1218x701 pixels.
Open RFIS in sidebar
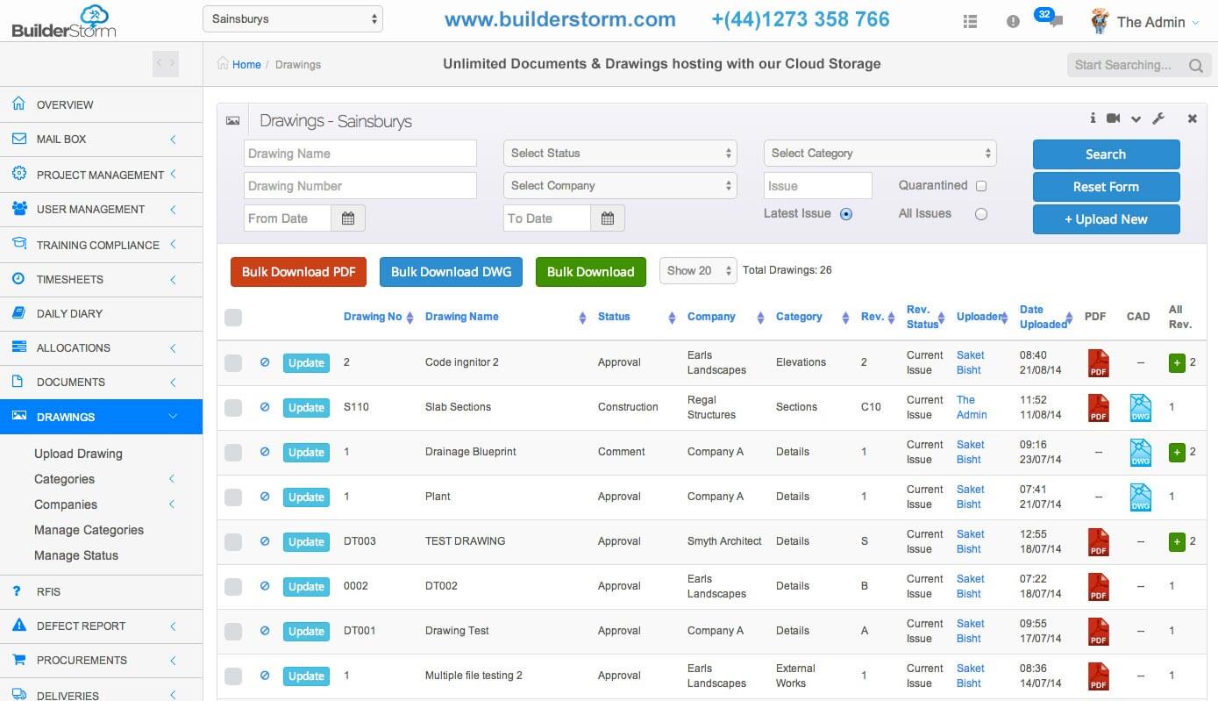pyautogui.click(x=101, y=591)
